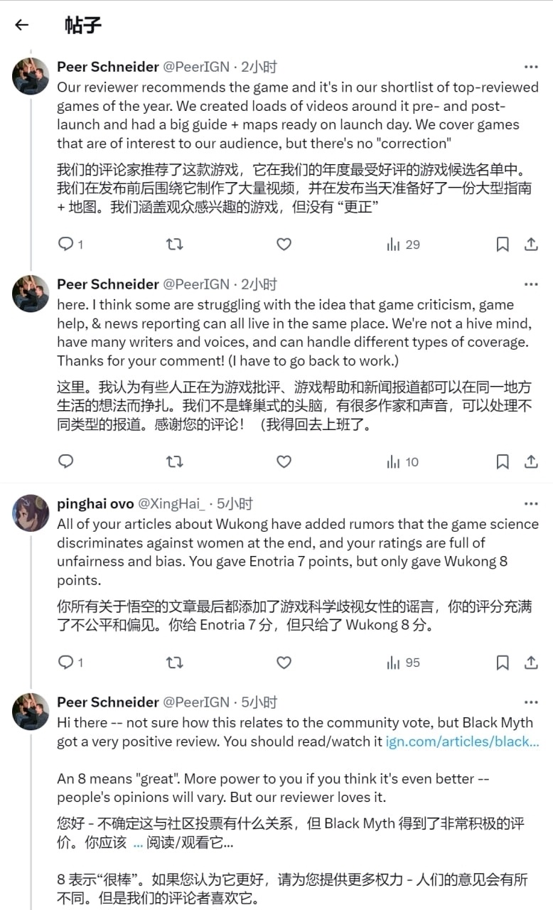Screen dimensions: 553x910
Task: Share the first Peer Schneider post
Action: [x=530, y=245]
